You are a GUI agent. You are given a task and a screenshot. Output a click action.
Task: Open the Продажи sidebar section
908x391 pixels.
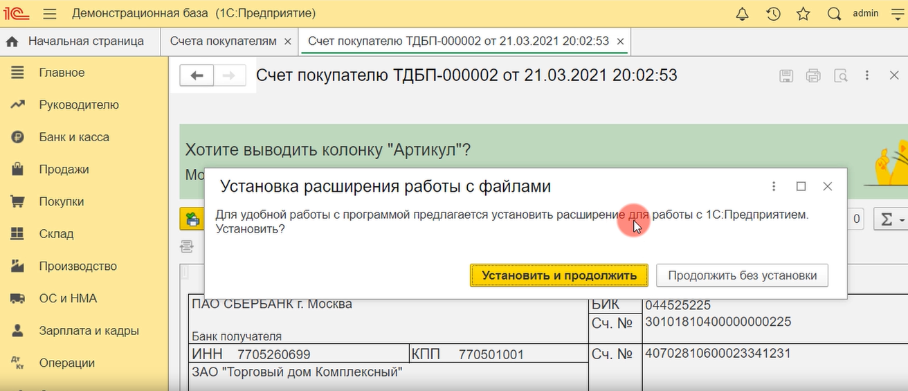point(64,170)
